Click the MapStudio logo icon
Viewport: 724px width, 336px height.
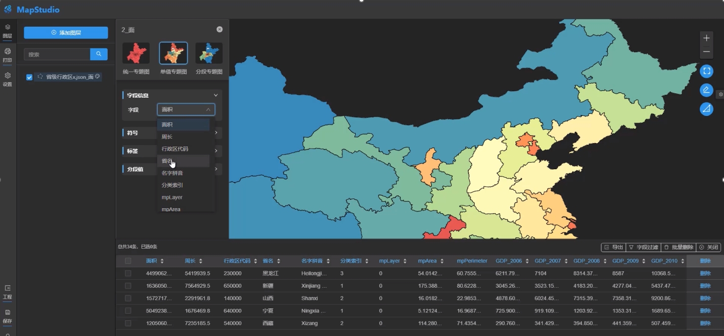coord(8,9)
